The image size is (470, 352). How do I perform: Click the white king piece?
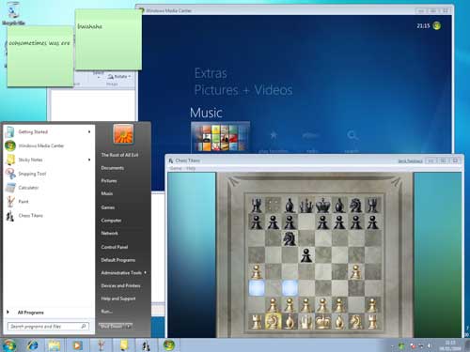tap(322, 321)
